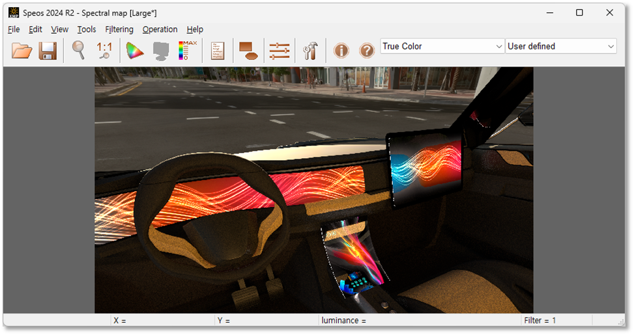The height and width of the screenshot is (335, 634).
Task: Close the Speos Spectral map window
Action: tap(610, 12)
